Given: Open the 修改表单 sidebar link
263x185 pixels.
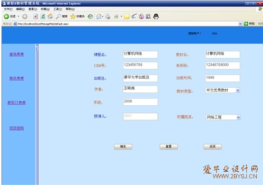Looking at the screenshot, I should click(x=17, y=78).
